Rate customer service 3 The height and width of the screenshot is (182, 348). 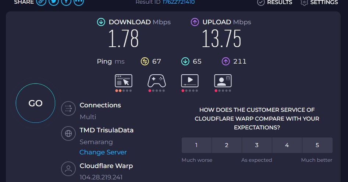[x=257, y=145]
